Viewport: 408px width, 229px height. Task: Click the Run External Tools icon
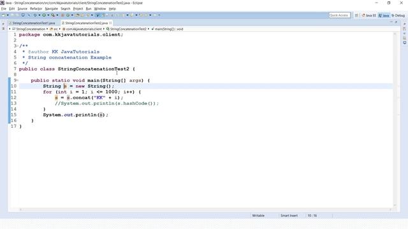click(52, 15)
